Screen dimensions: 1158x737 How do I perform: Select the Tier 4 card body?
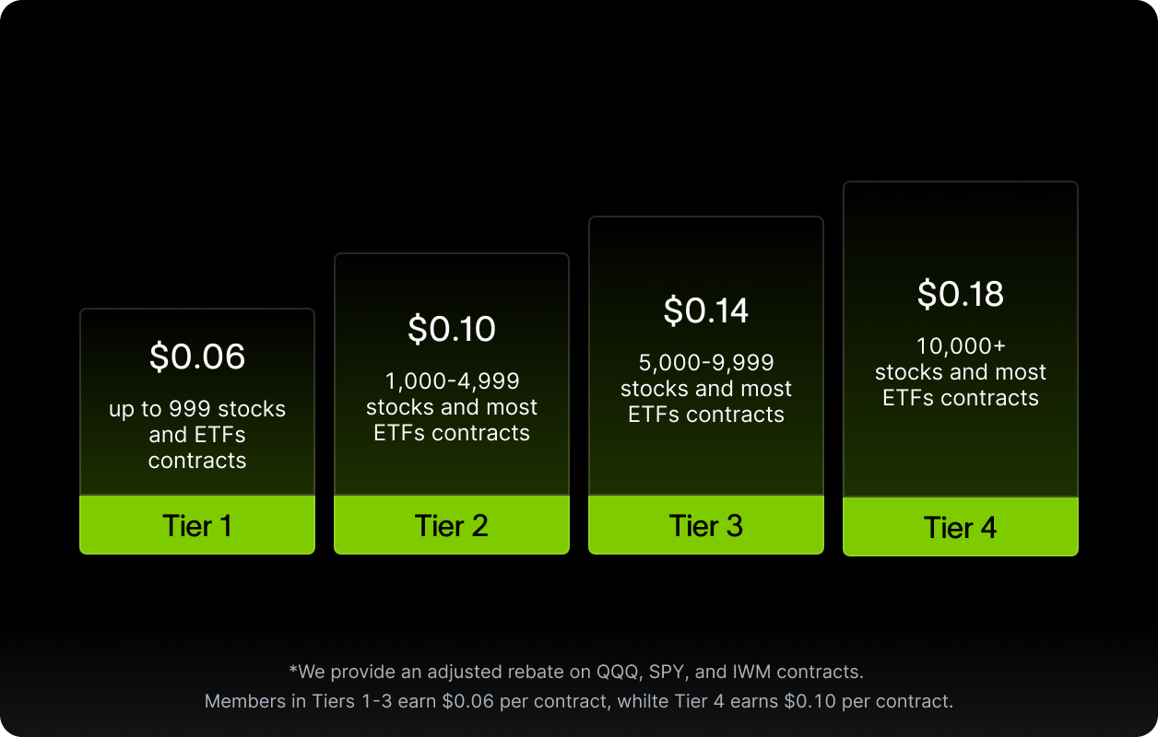[961, 340]
